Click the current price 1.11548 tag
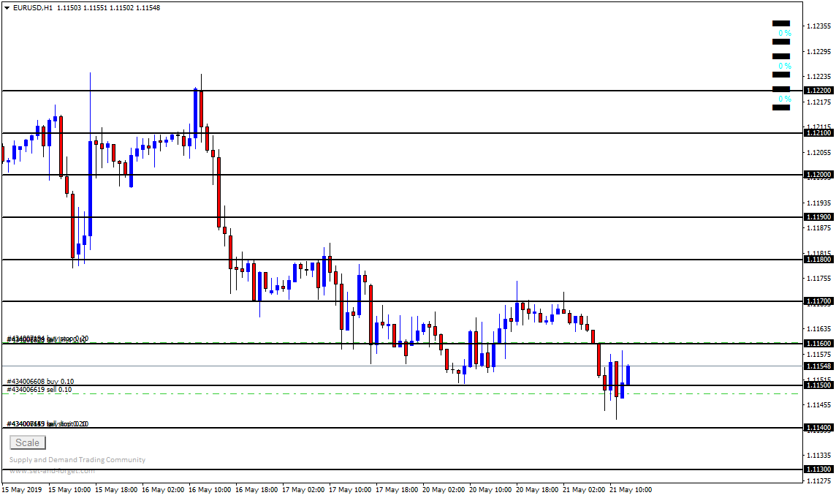 pyautogui.click(x=817, y=366)
